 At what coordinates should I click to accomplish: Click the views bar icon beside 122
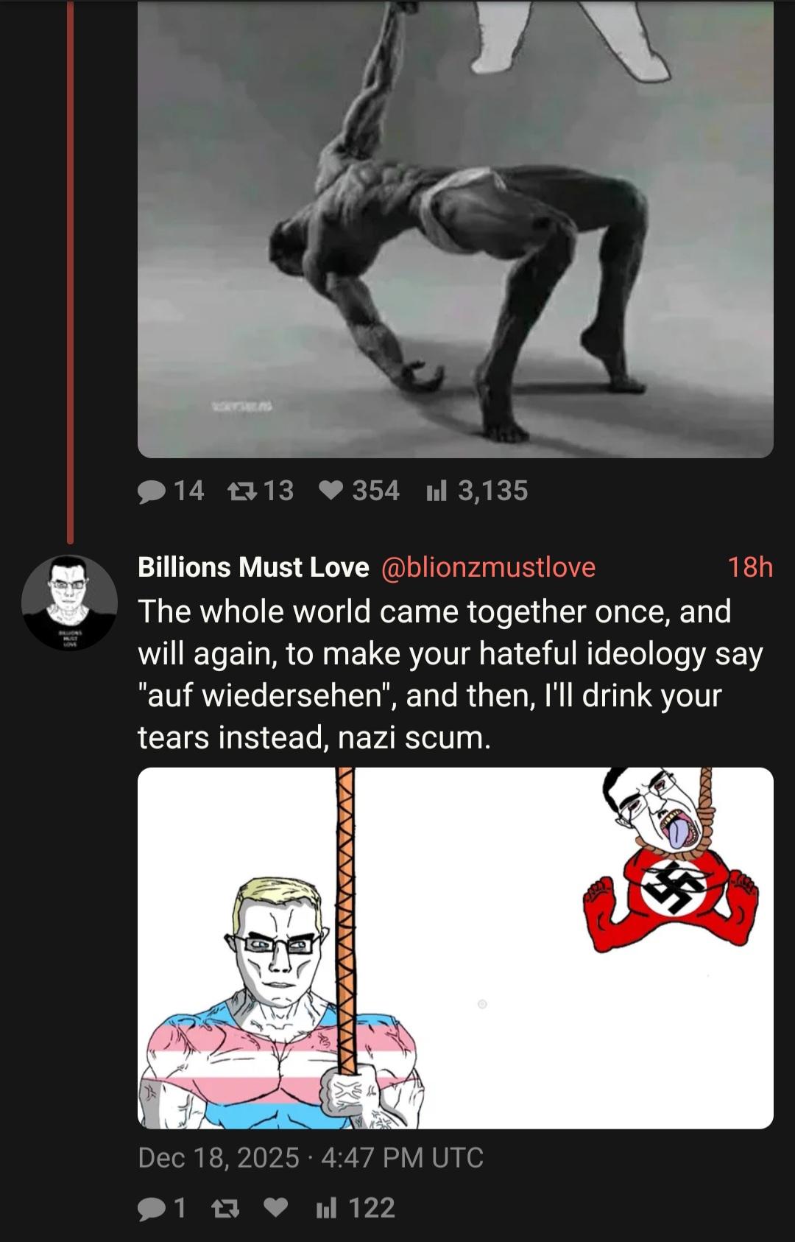327,1208
